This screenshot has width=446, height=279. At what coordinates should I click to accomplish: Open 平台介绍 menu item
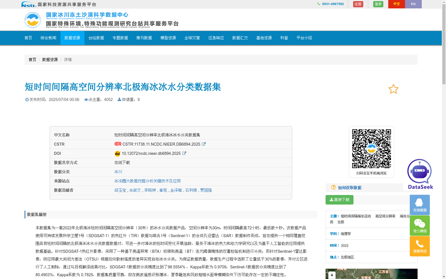pyautogui.click(x=304, y=38)
